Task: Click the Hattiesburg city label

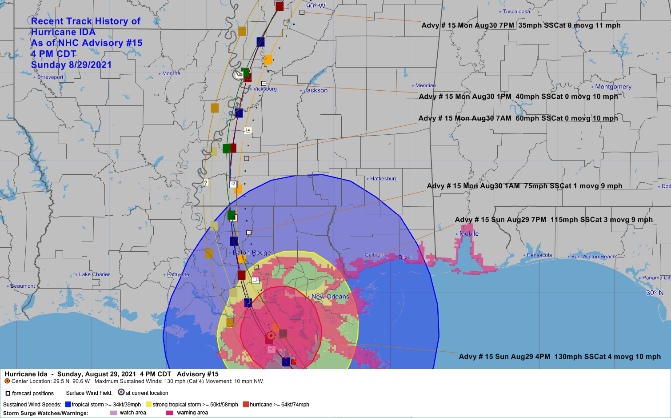Action: [384, 179]
